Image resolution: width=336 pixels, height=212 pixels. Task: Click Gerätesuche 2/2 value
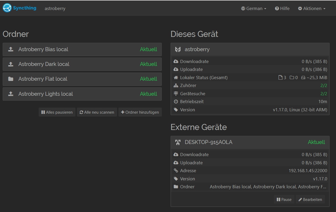(324, 94)
